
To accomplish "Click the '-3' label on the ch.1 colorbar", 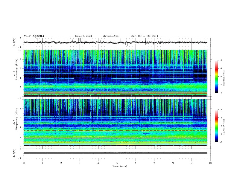I will click(221, 60).
